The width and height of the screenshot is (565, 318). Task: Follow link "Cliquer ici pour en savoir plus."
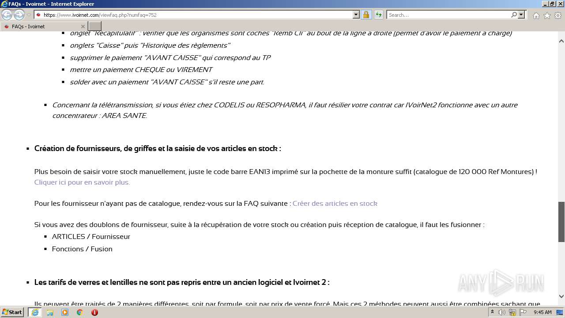click(x=82, y=182)
